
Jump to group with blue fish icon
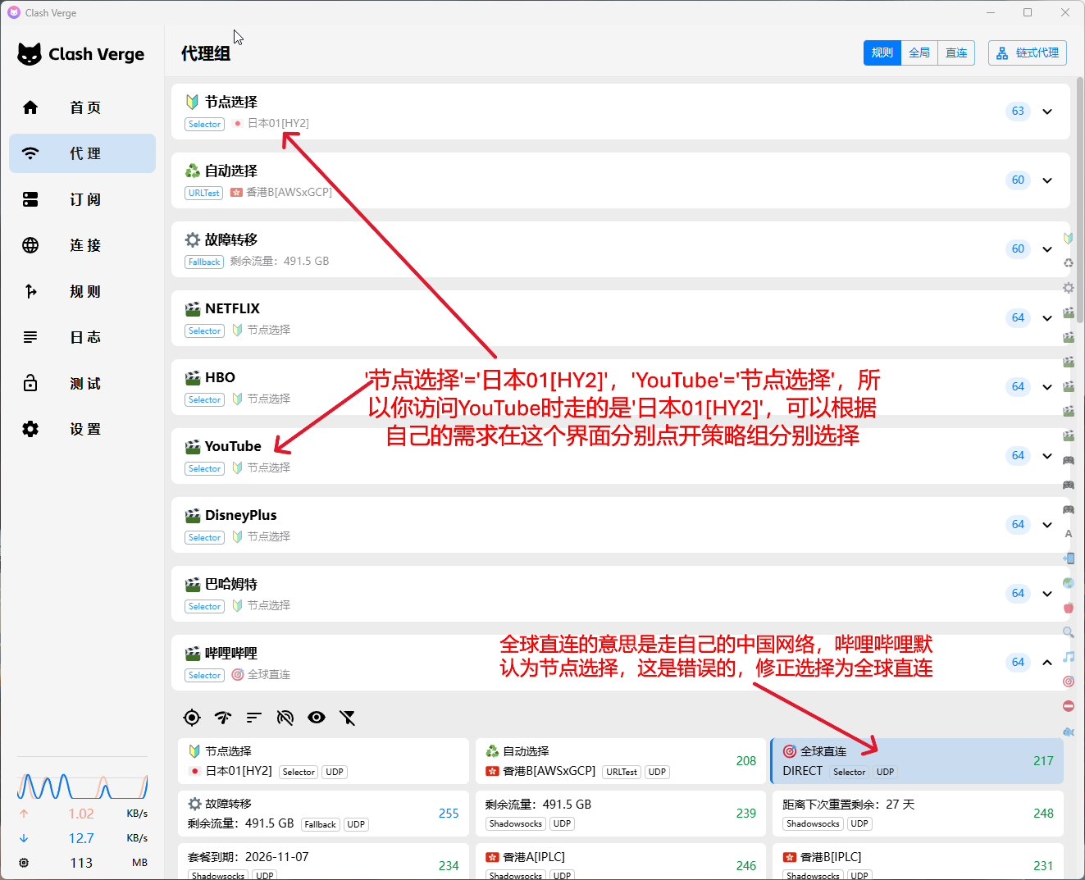point(1068,731)
